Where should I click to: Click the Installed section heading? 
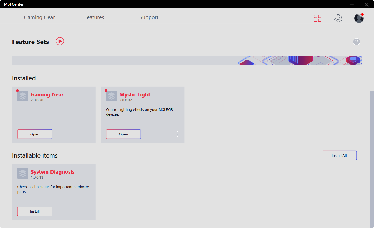(24, 78)
